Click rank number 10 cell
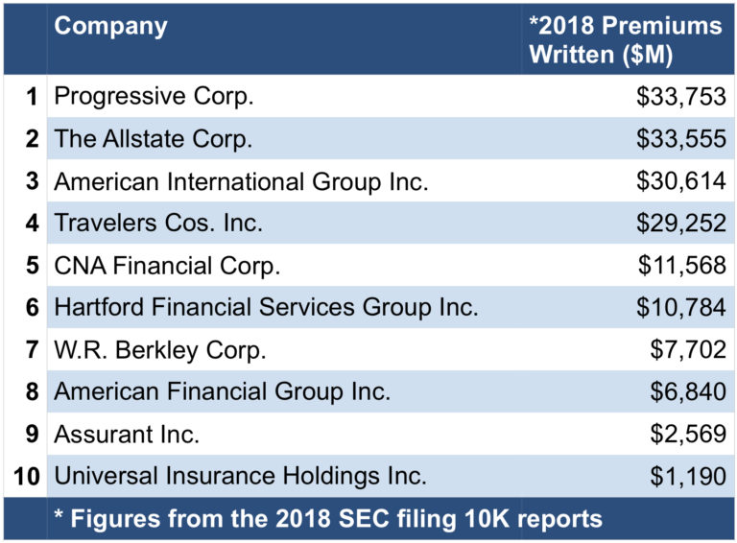This screenshot has height=543, width=737. coord(25,476)
